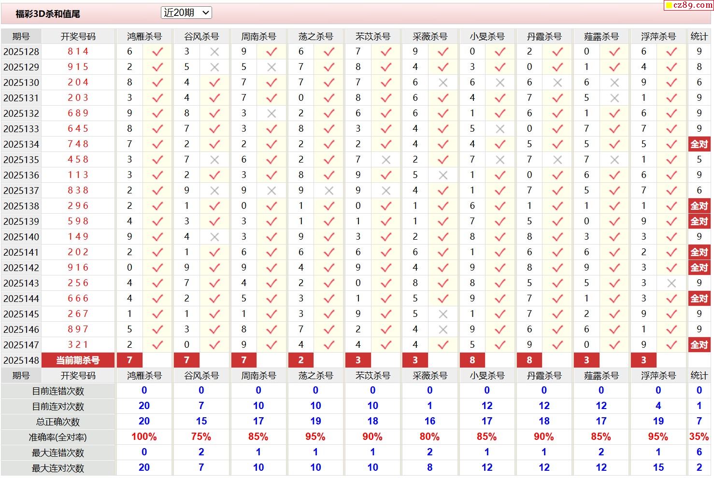This screenshot has height=478, width=714.
Task: Click the 鸿雁杀号 header in the top header row
Action: click(144, 37)
